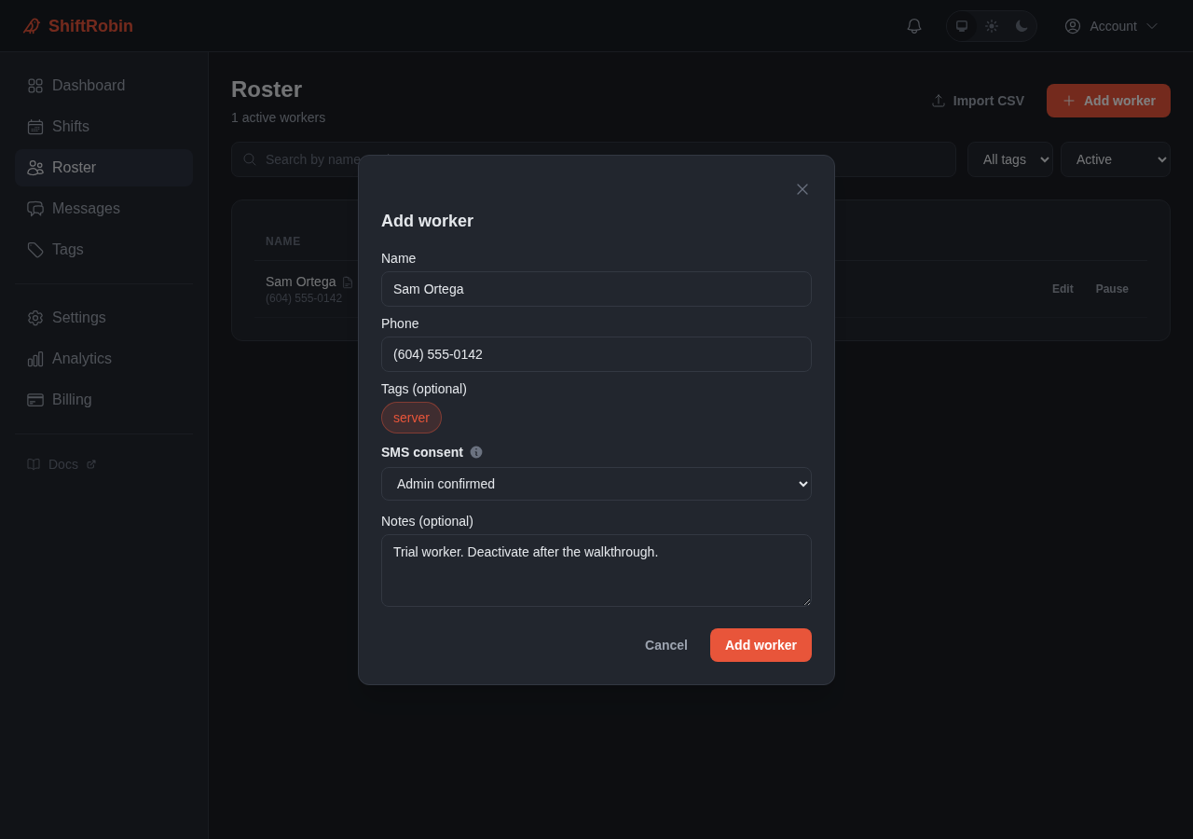Click the Docs book icon
Image resolution: width=1193 pixels, height=839 pixels.
[34, 464]
